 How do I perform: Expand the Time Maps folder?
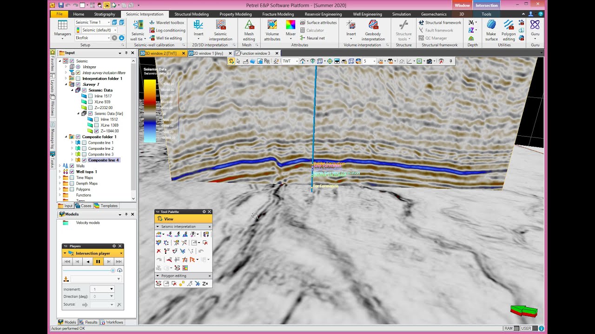point(60,178)
